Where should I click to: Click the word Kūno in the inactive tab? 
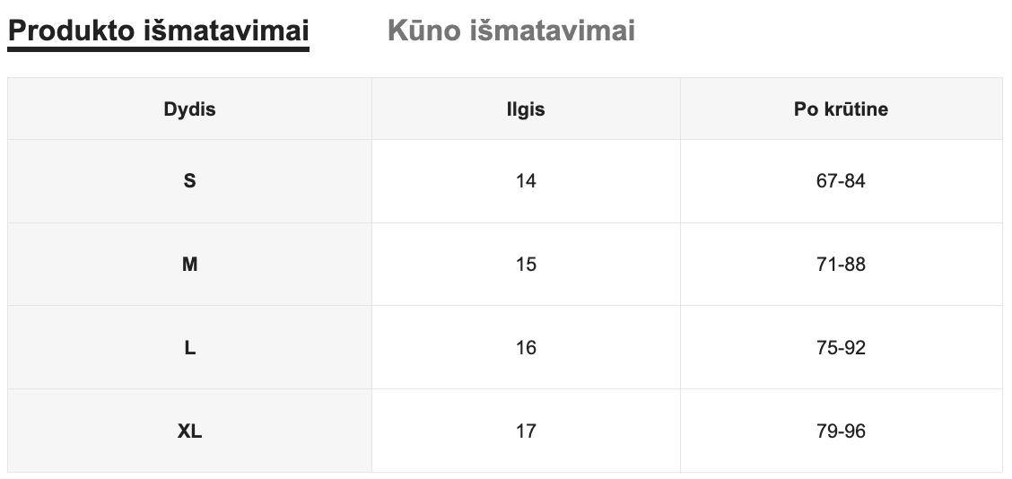[423, 30]
